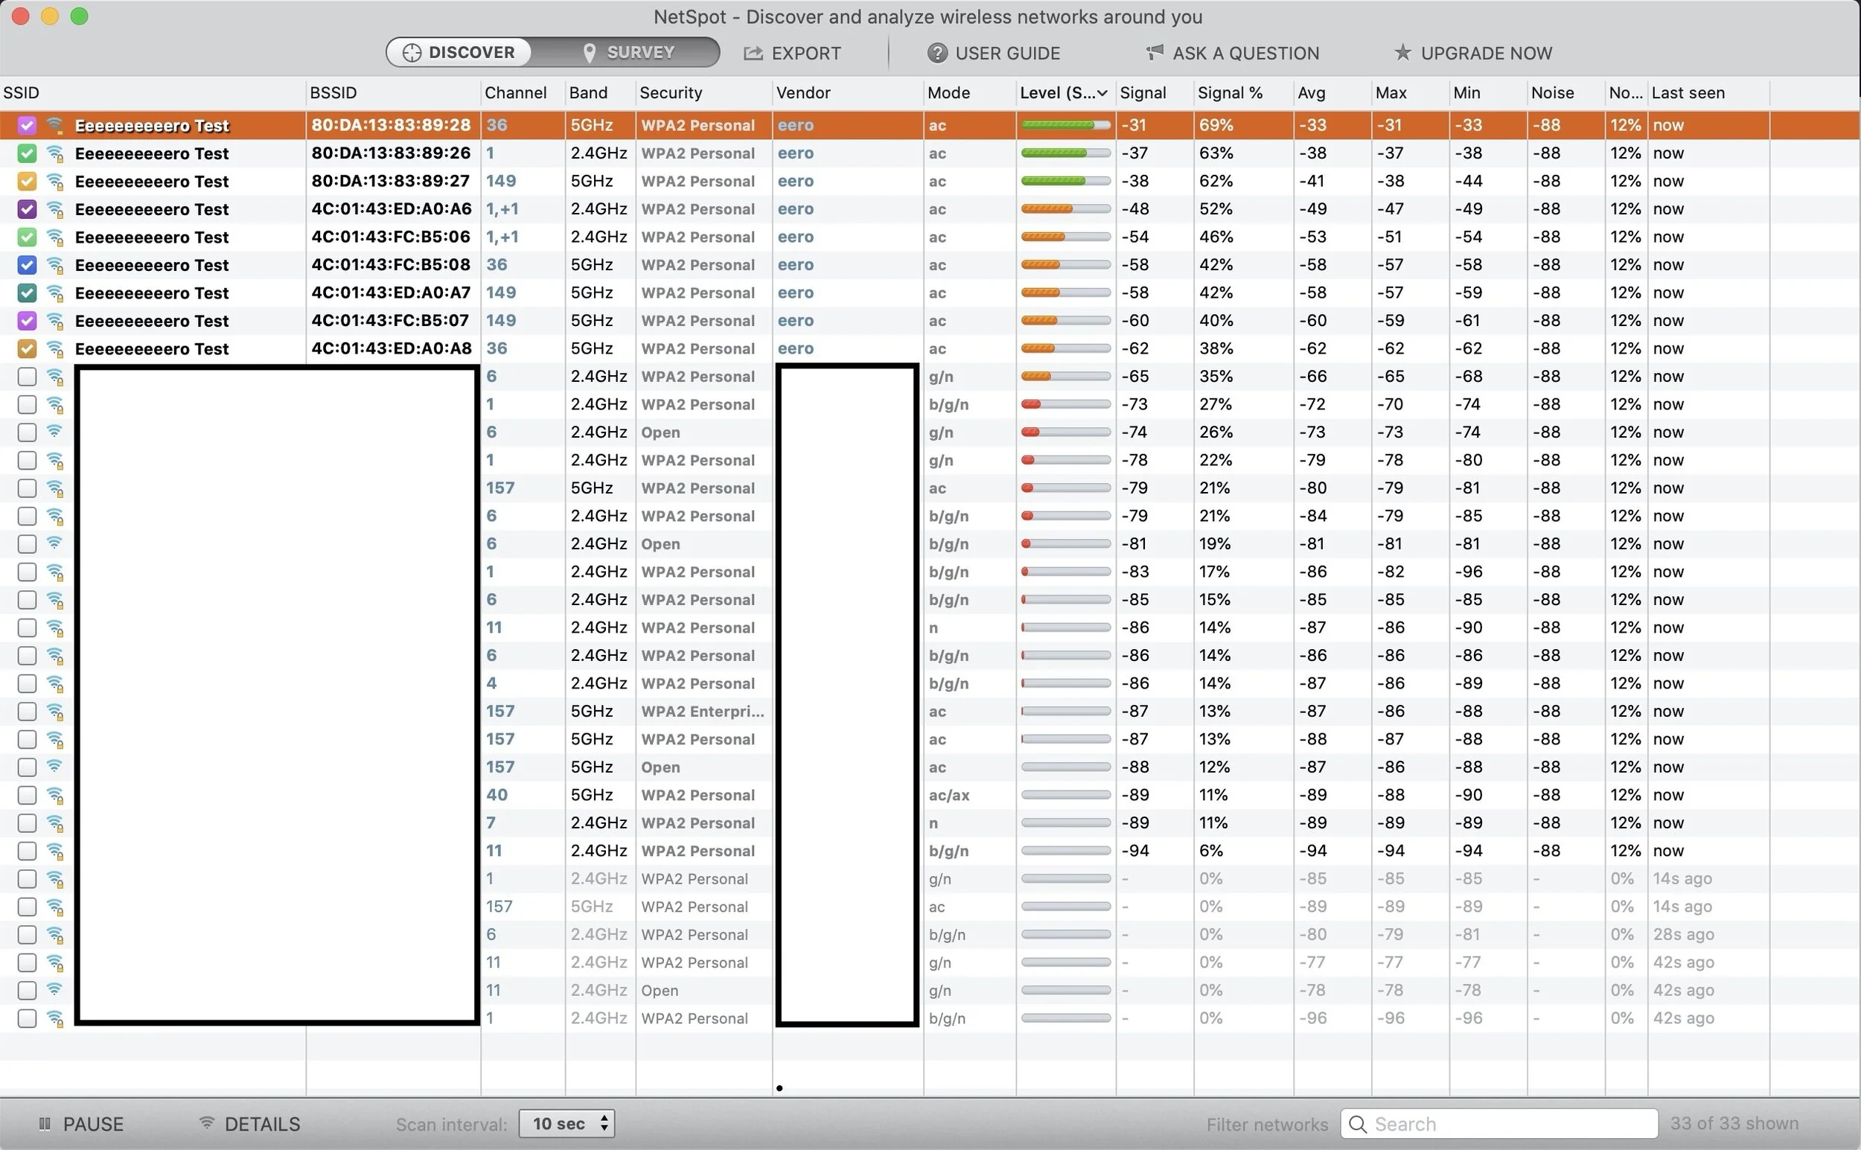Screen dimensions: 1861x1150
Task: Click the Level column sort chevron
Action: (1102, 93)
